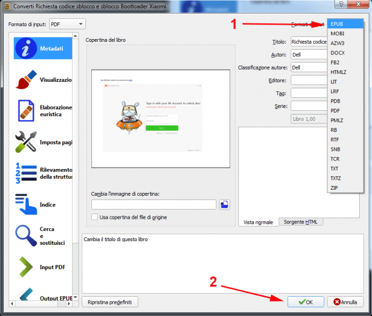
Task: Select TXT output format
Action: [x=345, y=168]
